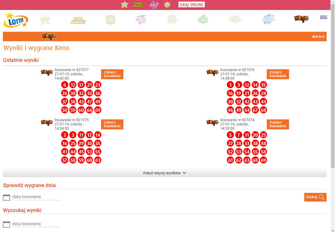Screen dimensions: 335x232
Task: Open the hamburger menu icon
Action: point(323,17)
